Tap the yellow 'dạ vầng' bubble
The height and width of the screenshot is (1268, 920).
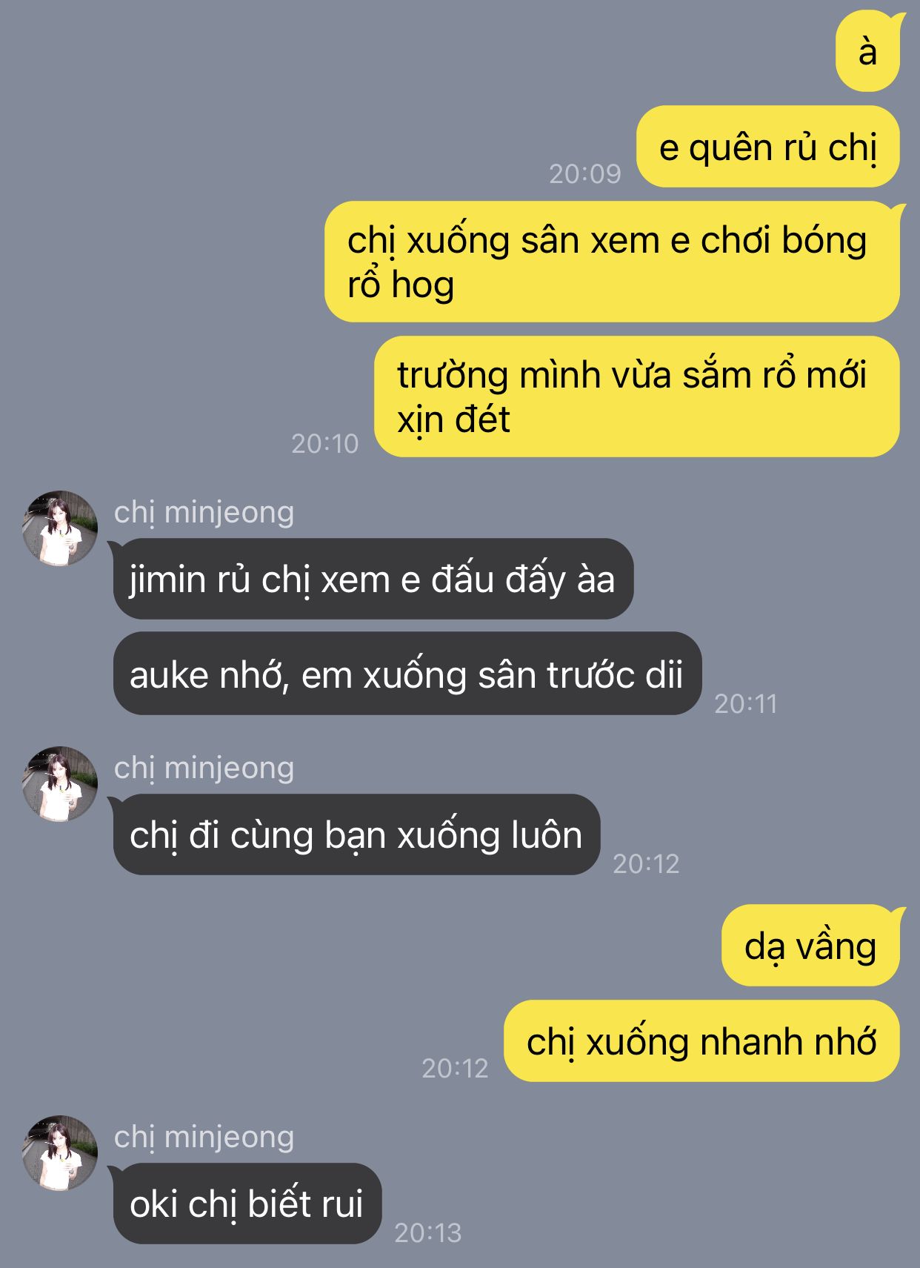pos(813,946)
